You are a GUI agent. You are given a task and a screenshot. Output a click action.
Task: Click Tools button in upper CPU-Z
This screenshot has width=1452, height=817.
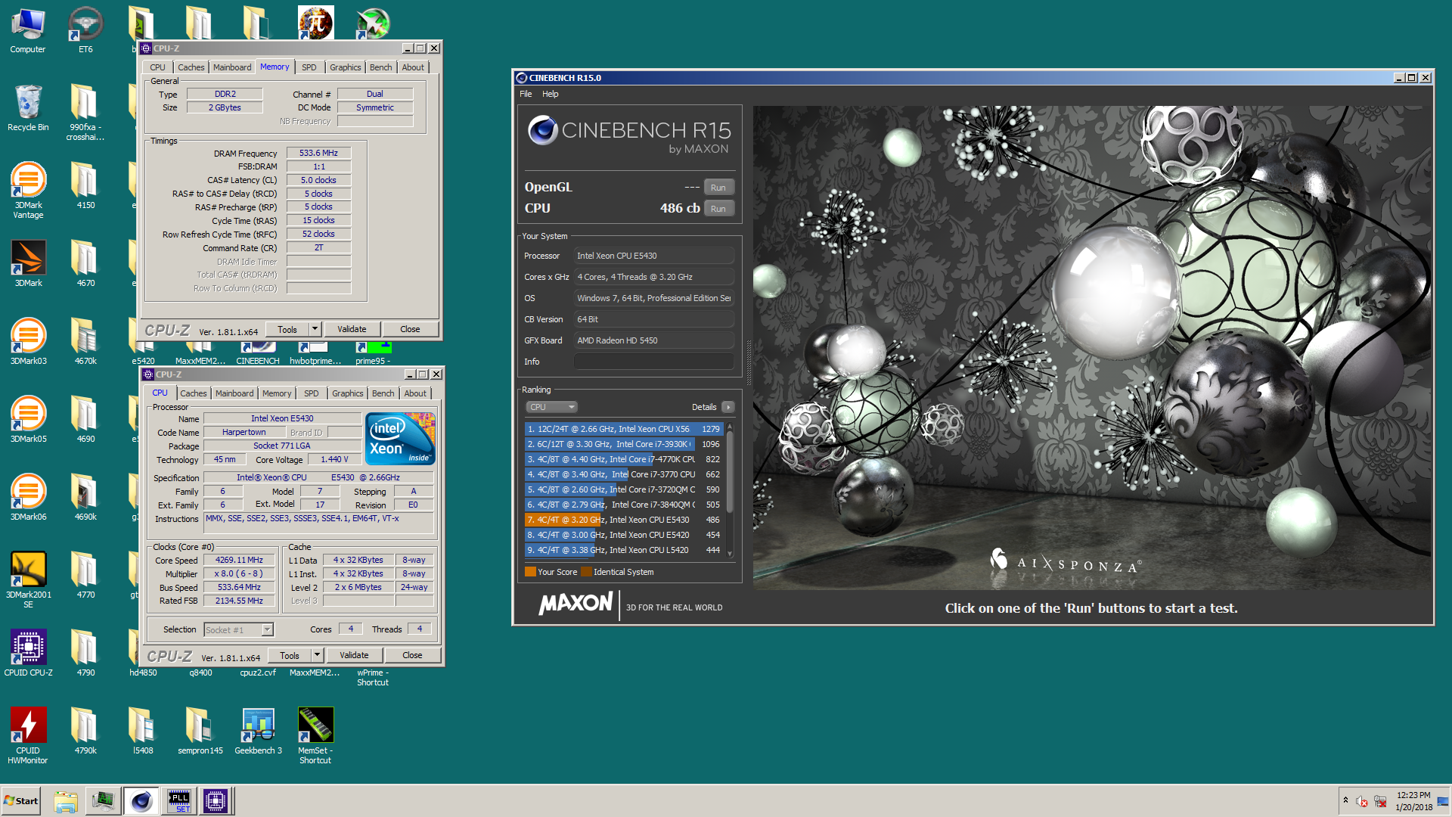click(287, 329)
